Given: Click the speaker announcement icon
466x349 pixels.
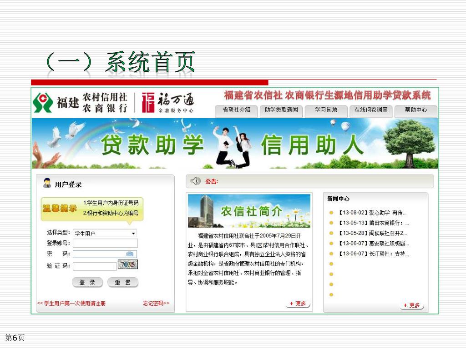Looking at the screenshot, I should [x=195, y=181].
